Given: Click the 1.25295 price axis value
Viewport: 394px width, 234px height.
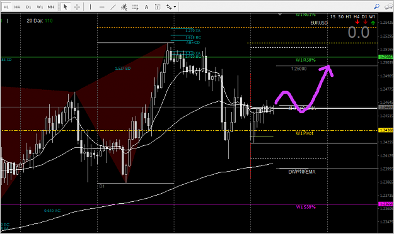Looking at the screenshot, I should pyautogui.click(x=386, y=36).
